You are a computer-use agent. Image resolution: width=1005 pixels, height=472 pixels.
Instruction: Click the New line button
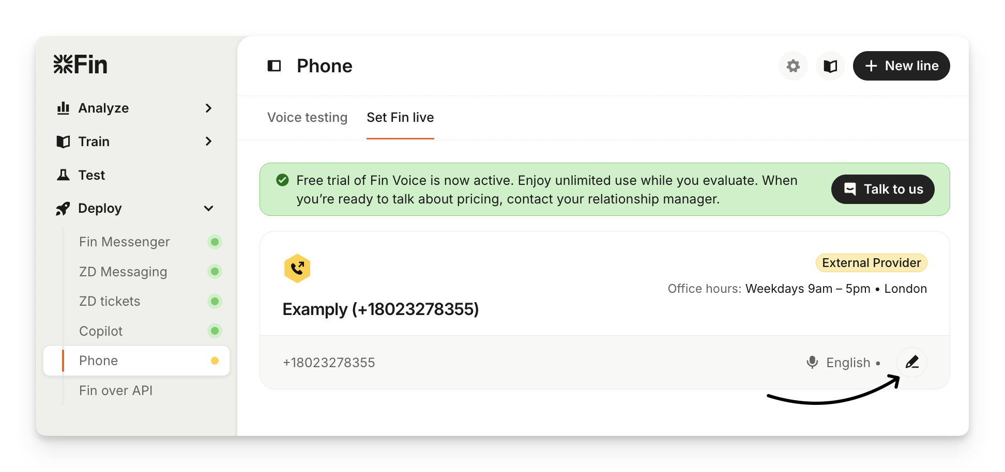tap(901, 66)
